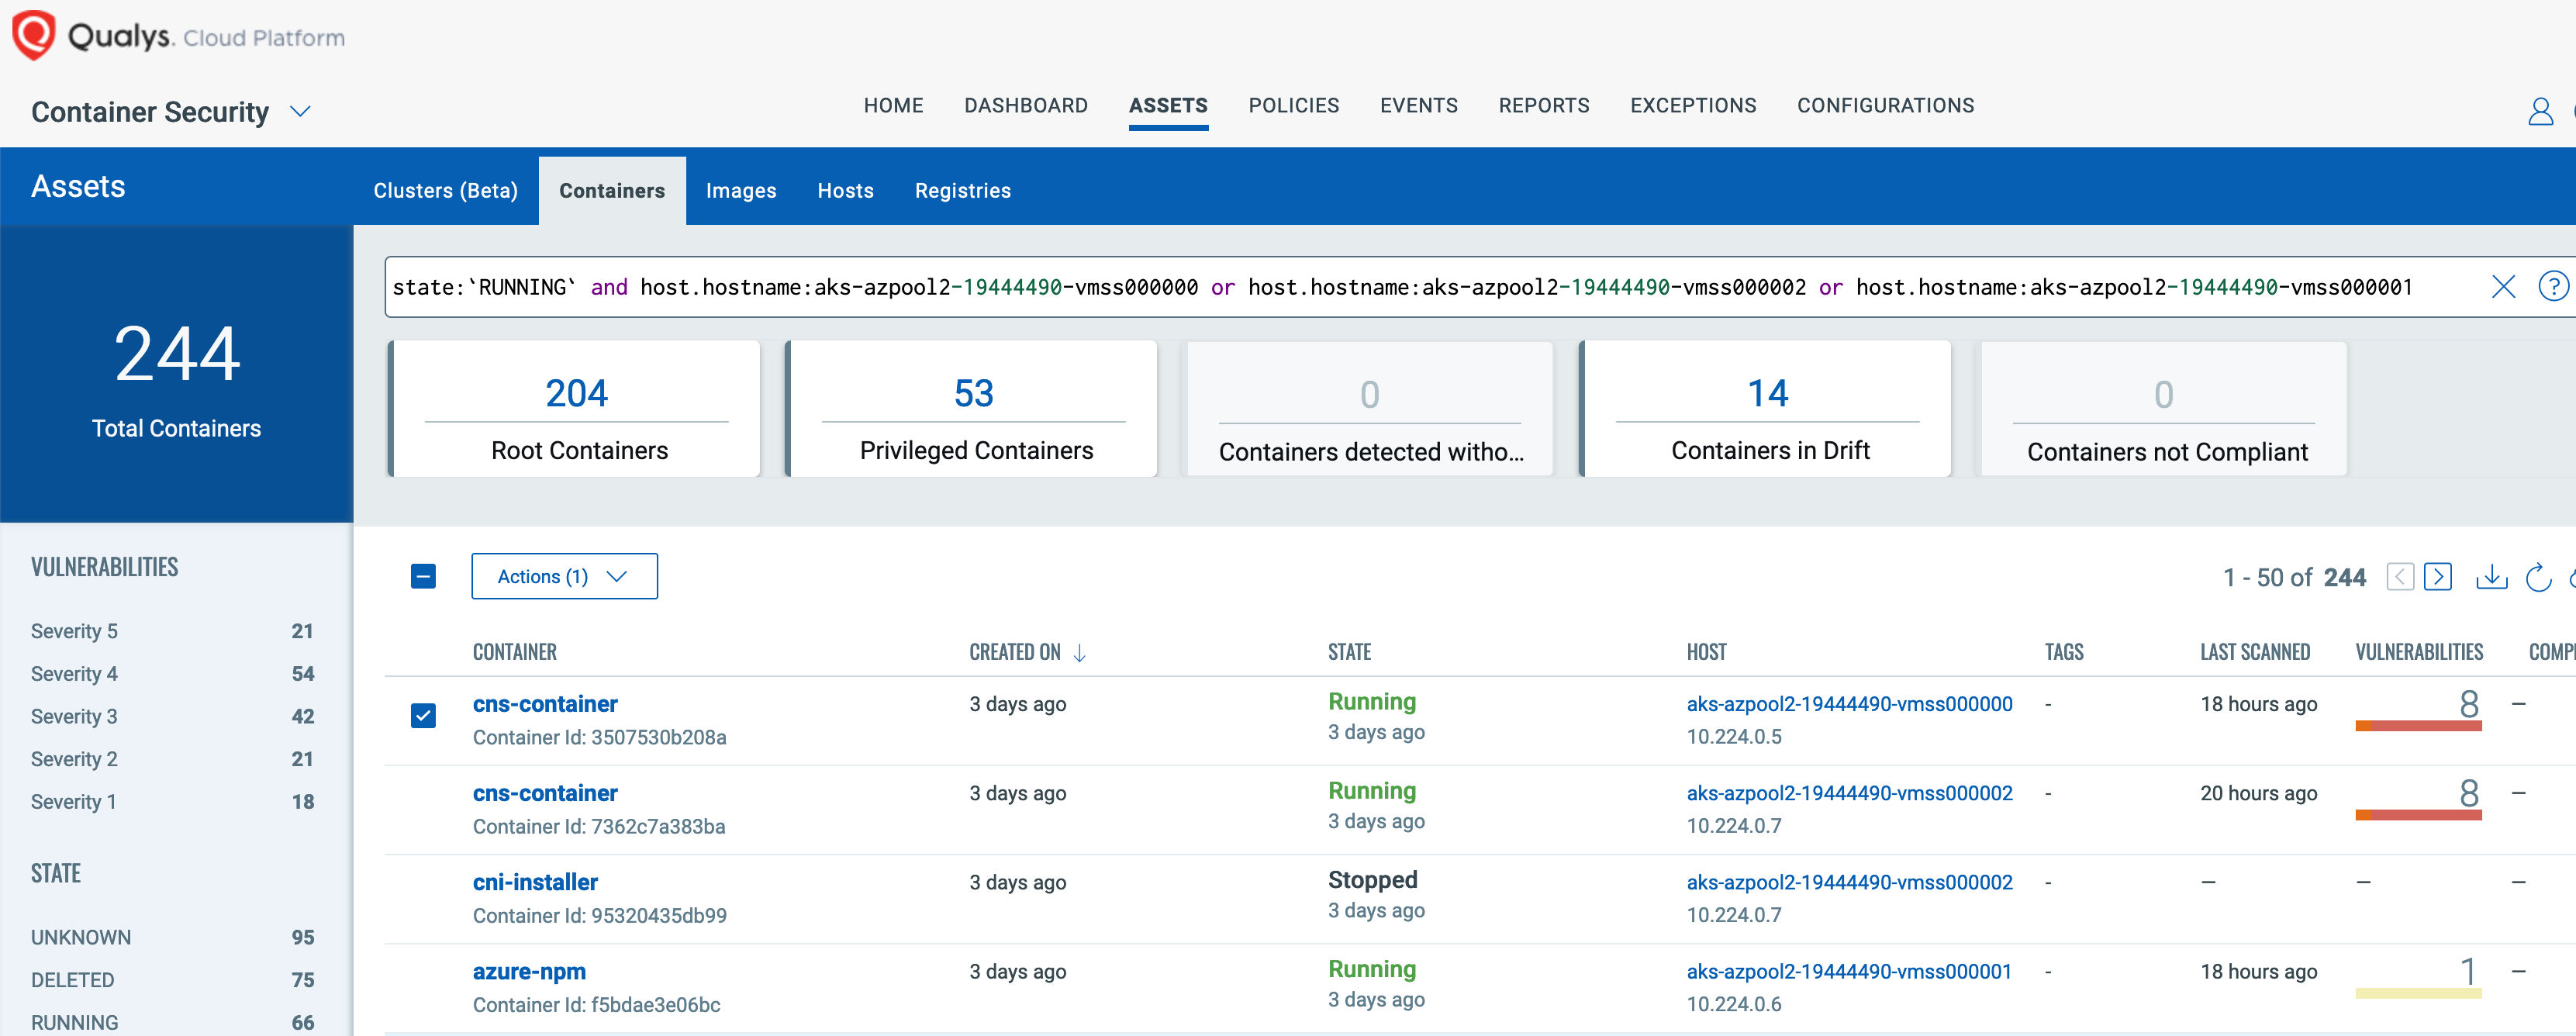
Task: Uncheck the first cns-container row checkbox
Action: tap(423, 716)
